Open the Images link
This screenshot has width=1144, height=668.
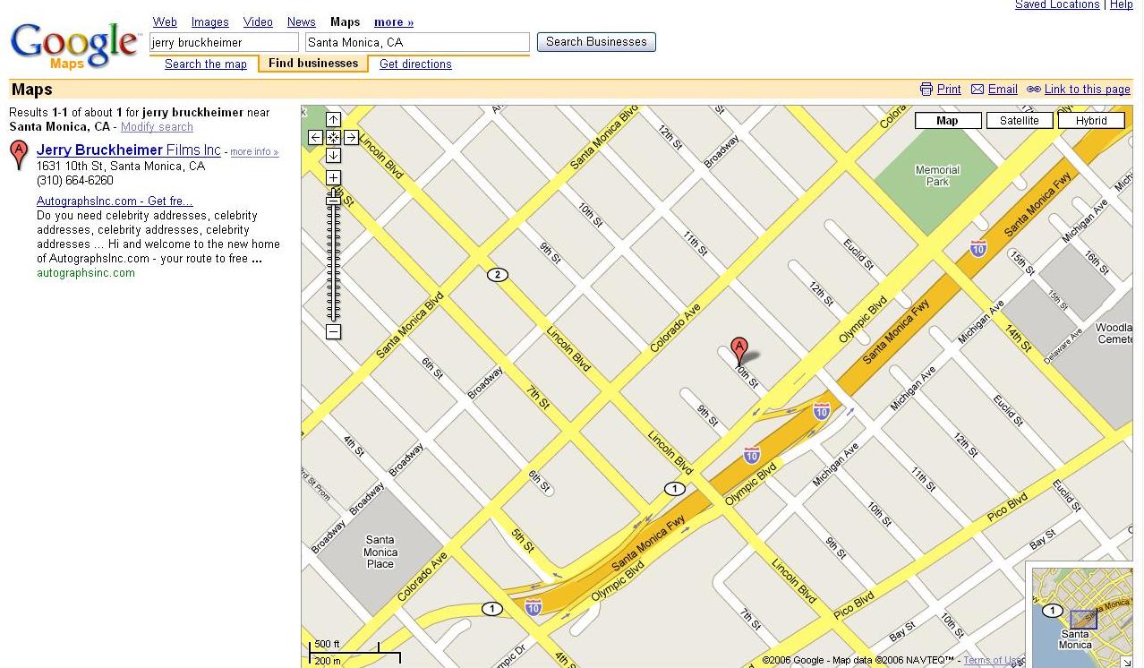pos(210,22)
